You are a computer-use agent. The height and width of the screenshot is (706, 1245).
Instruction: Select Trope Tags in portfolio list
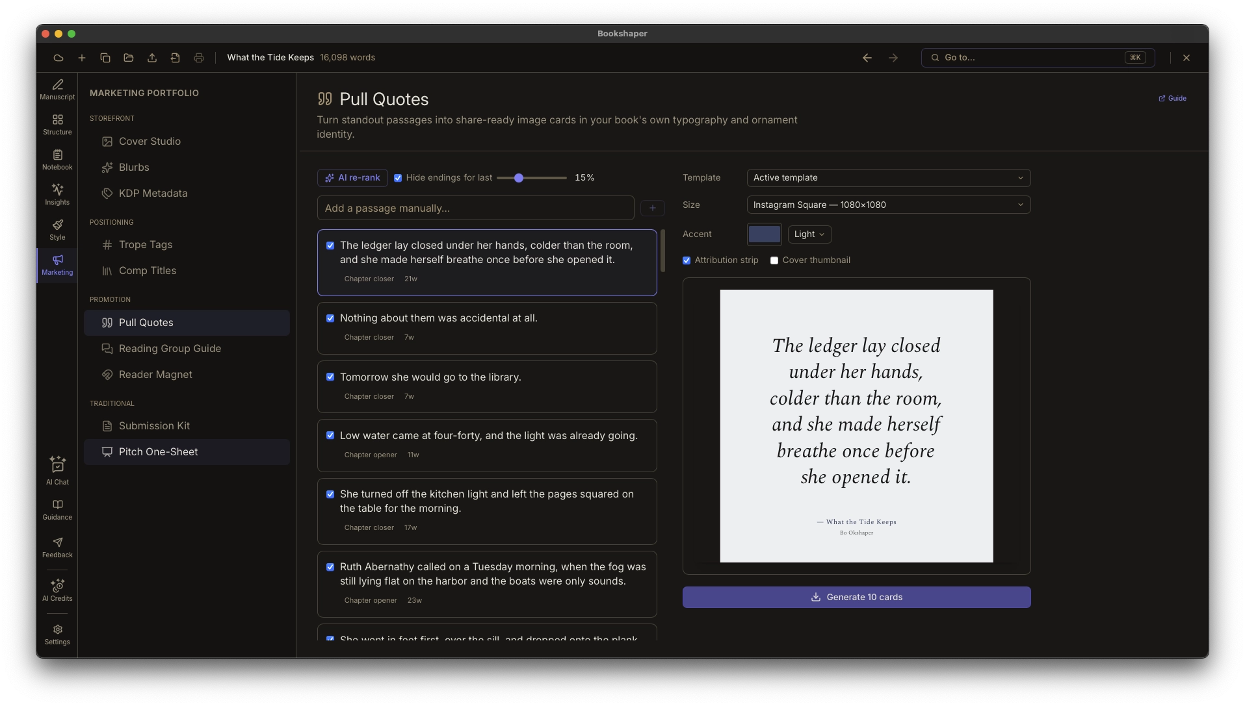click(x=187, y=245)
